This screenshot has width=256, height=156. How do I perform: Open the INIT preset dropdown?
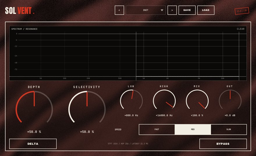coord(146,10)
